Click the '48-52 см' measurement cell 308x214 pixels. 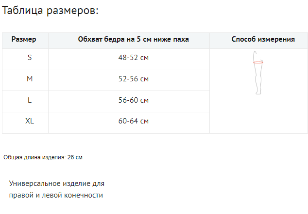133,58
